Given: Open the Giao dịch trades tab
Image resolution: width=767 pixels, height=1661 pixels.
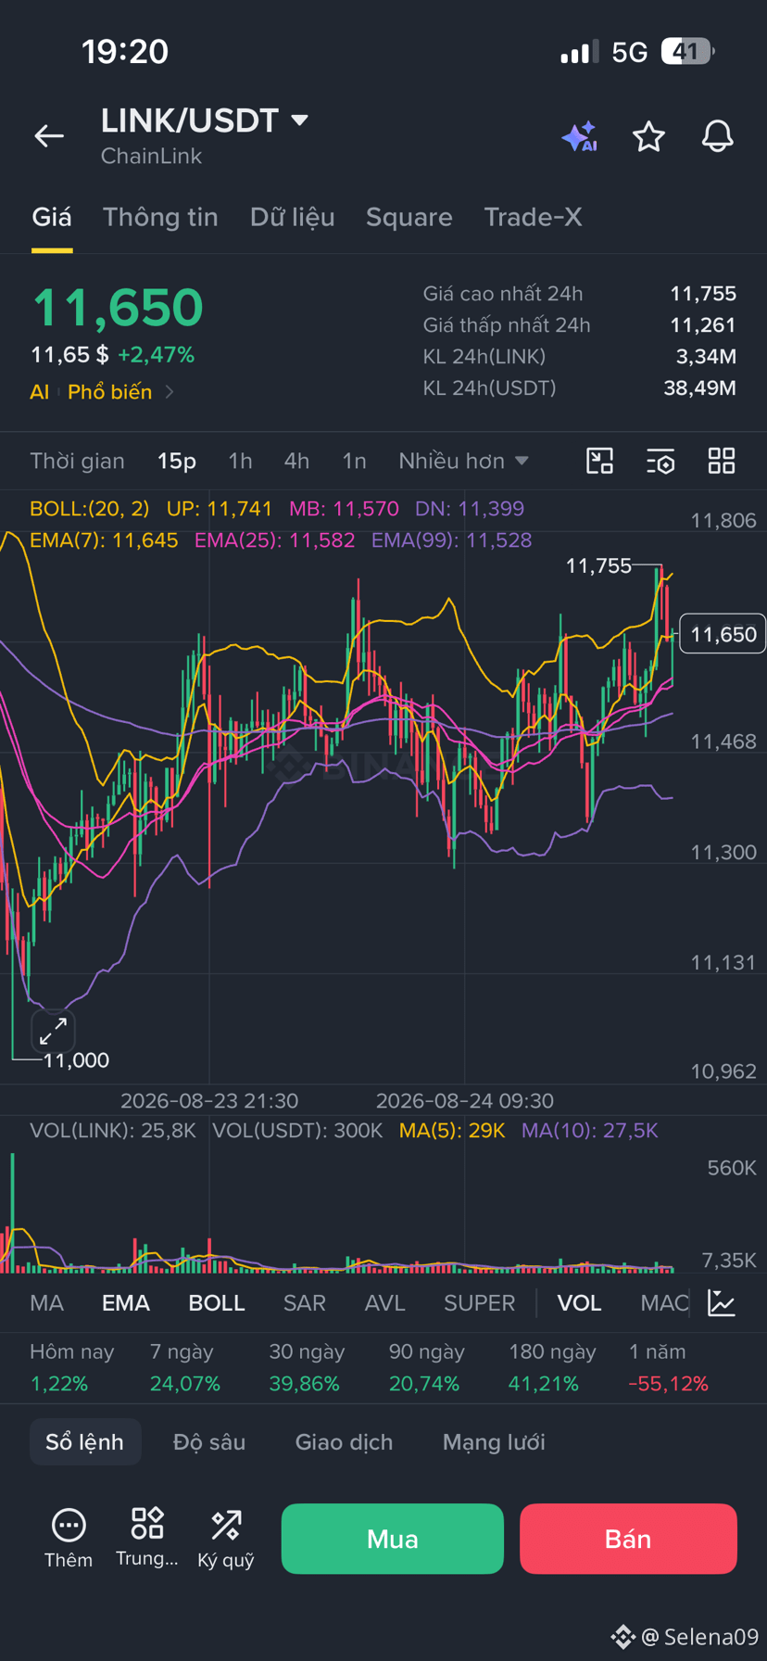Looking at the screenshot, I should (x=344, y=1442).
